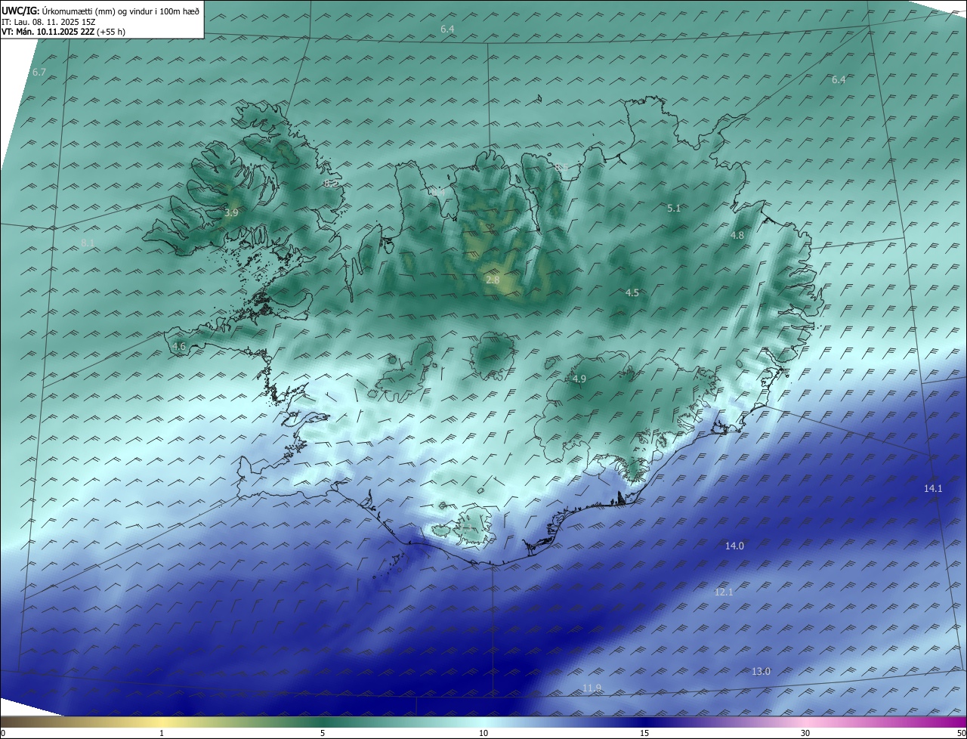Viewport: 967px width, 739px height.
Task: Click the legend tick label 5
Action: pyautogui.click(x=323, y=733)
